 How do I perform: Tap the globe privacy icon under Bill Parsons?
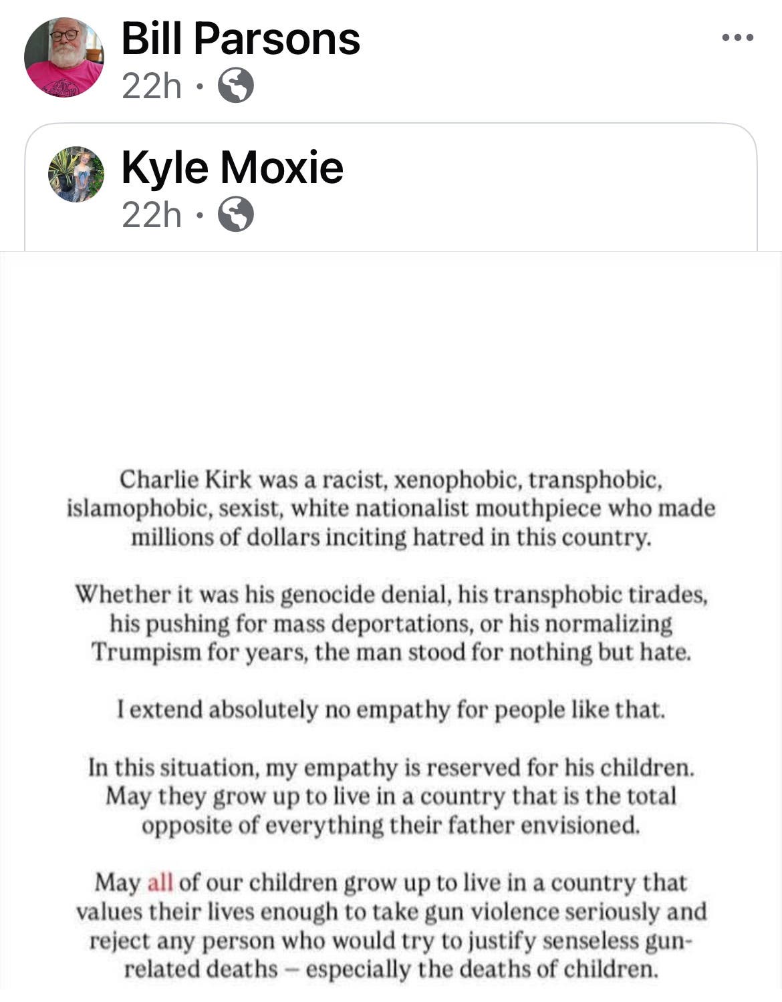(x=237, y=86)
